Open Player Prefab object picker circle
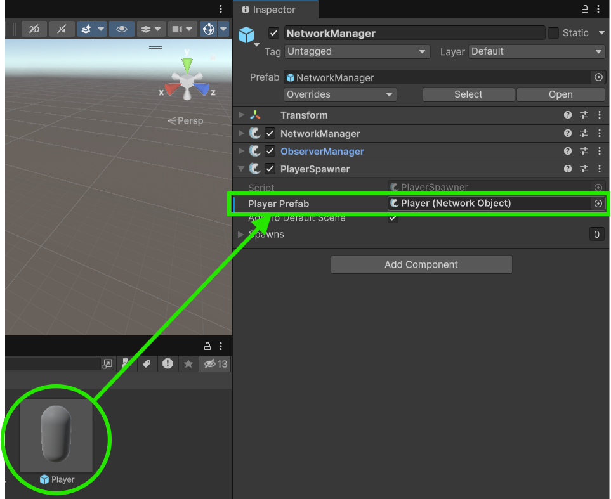611x499 pixels. 598,204
